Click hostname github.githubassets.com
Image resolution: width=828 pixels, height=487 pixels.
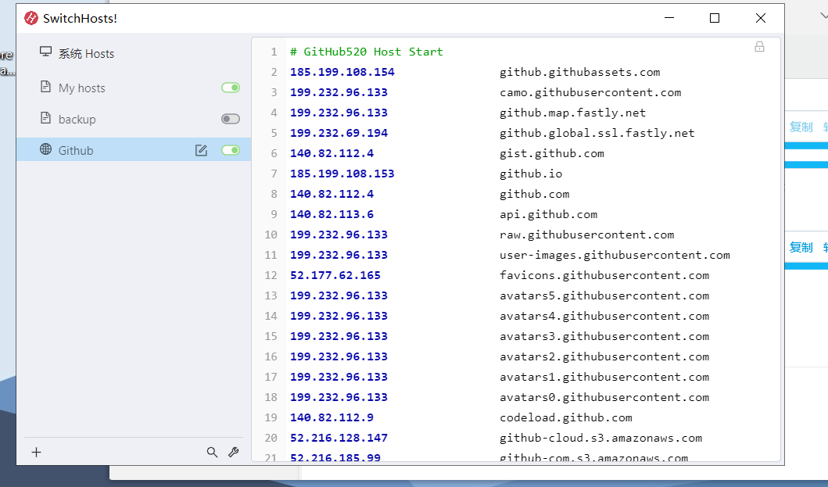(x=580, y=72)
